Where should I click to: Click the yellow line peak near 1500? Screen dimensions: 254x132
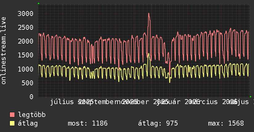pos(149,54)
